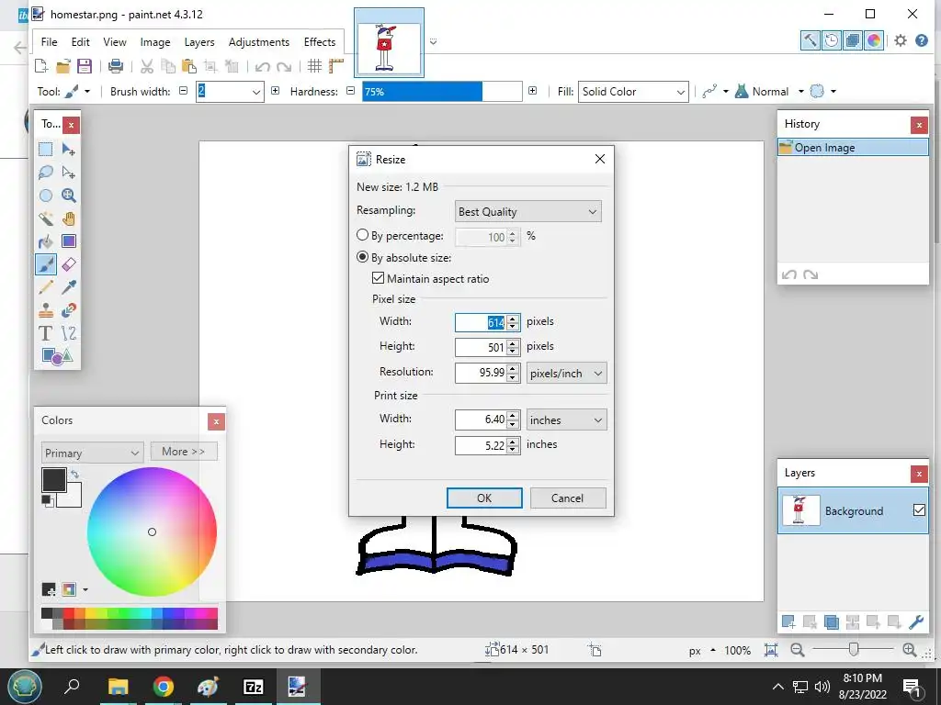The height and width of the screenshot is (705, 941).
Task: Select the Clone Stamp tool
Action: coord(46,310)
